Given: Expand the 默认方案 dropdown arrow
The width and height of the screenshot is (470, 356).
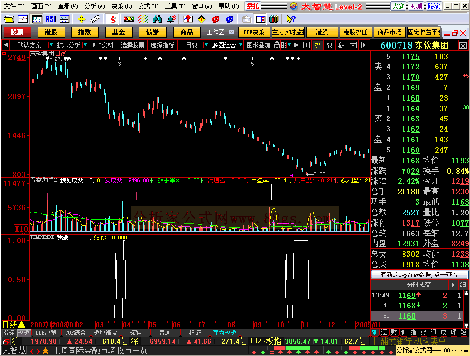Looking at the screenshot, I should (x=51, y=45).
